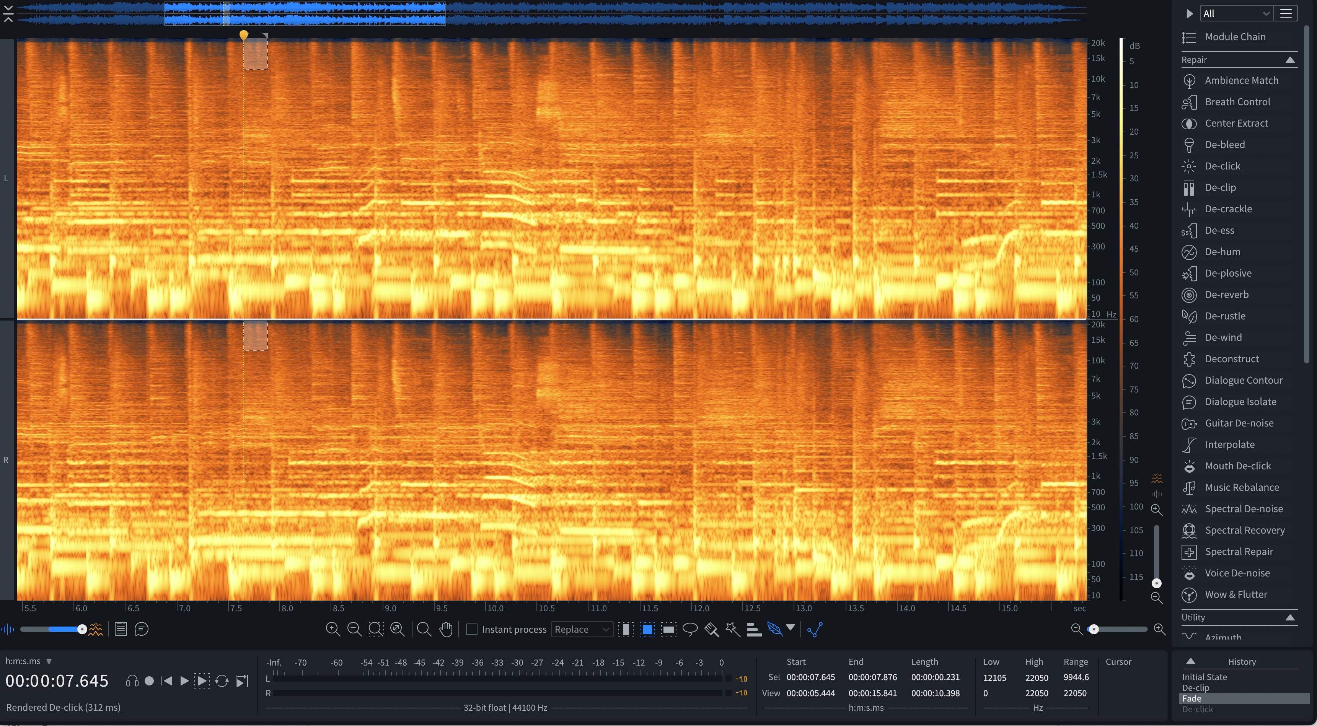Rewind to start
This screenshot has height=726, width=1317.
pyautogui.click(x=167, y=681)
